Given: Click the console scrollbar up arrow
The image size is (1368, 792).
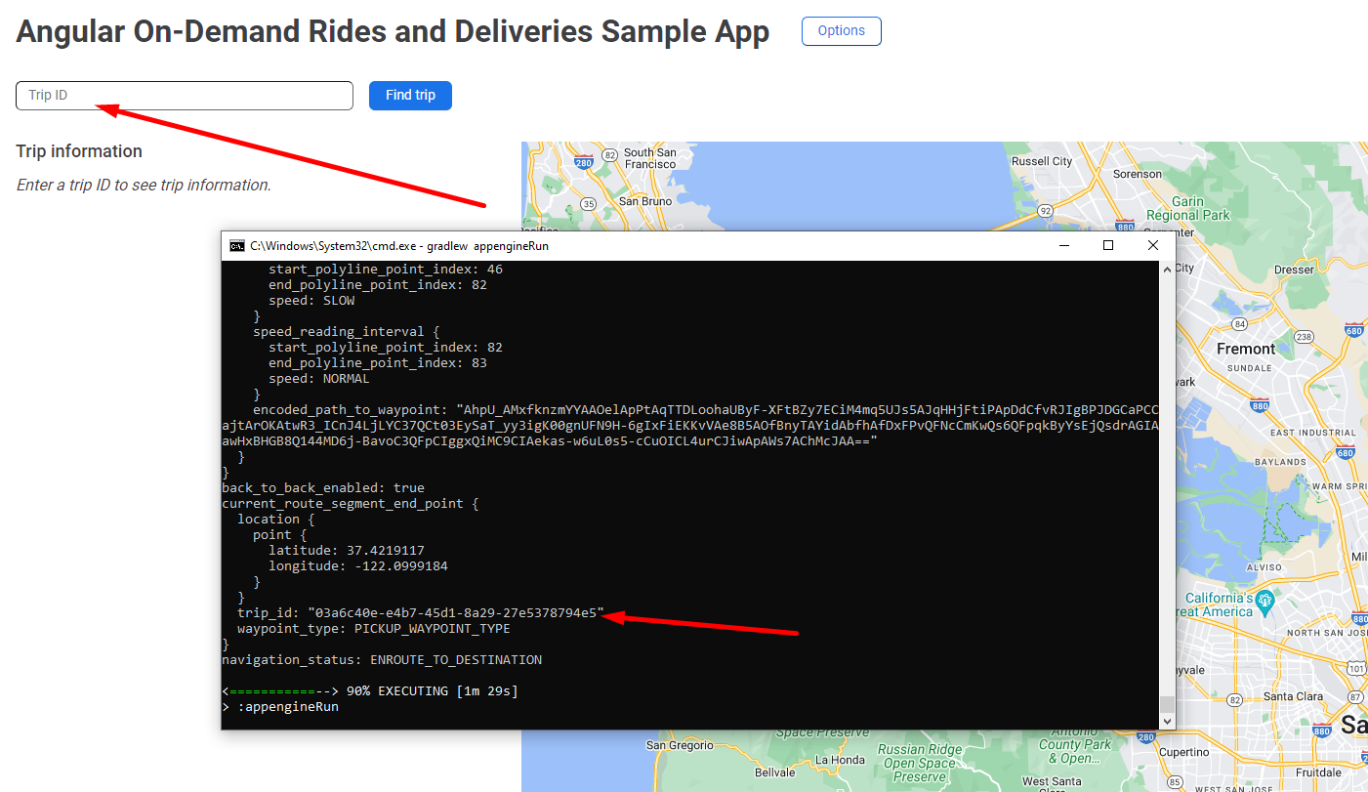Looking at the screenshot, I should click(1166, 270).
